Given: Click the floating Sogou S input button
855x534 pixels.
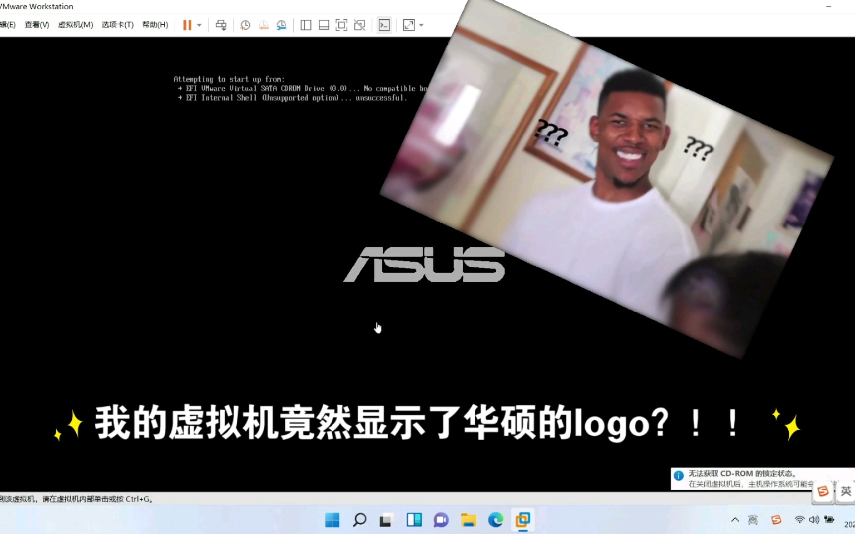Looking at the screenshot, I should (x=823, y=491).
